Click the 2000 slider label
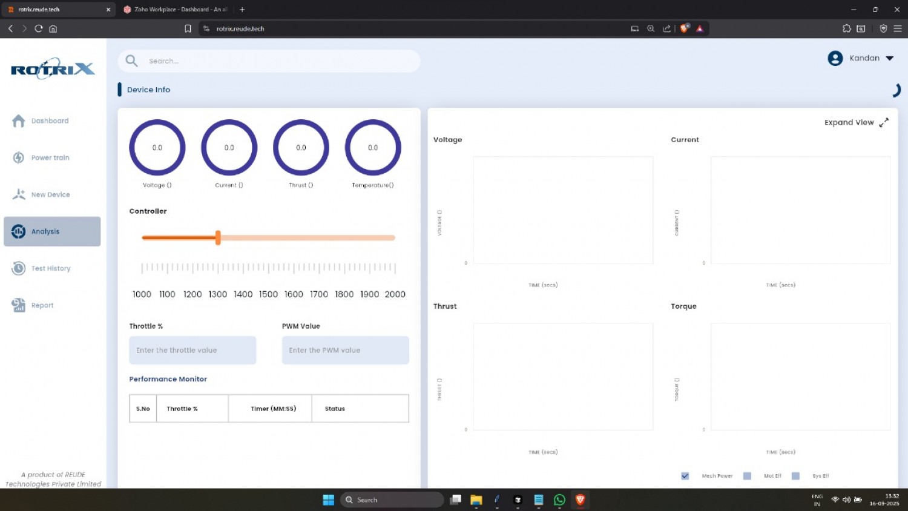The height and width of the screenshot is (511, 908). point(395,294)
